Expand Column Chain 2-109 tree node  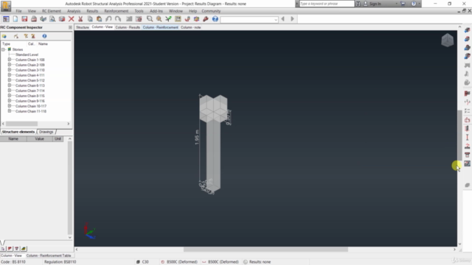[10, 65]
